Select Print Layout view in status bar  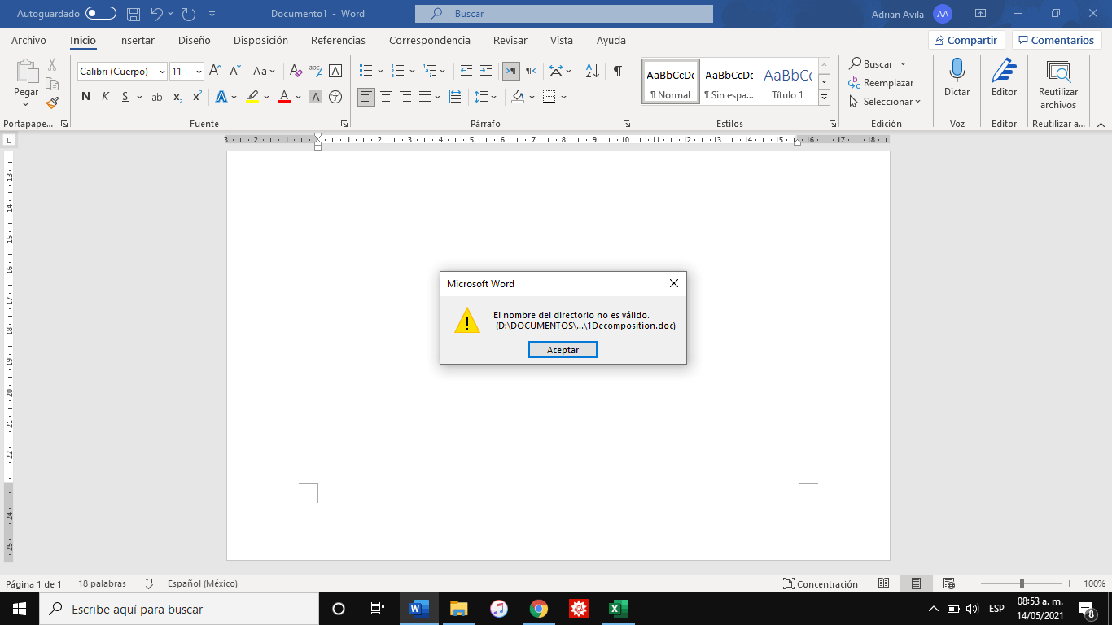pyautogui.click(x=916, y=583)
